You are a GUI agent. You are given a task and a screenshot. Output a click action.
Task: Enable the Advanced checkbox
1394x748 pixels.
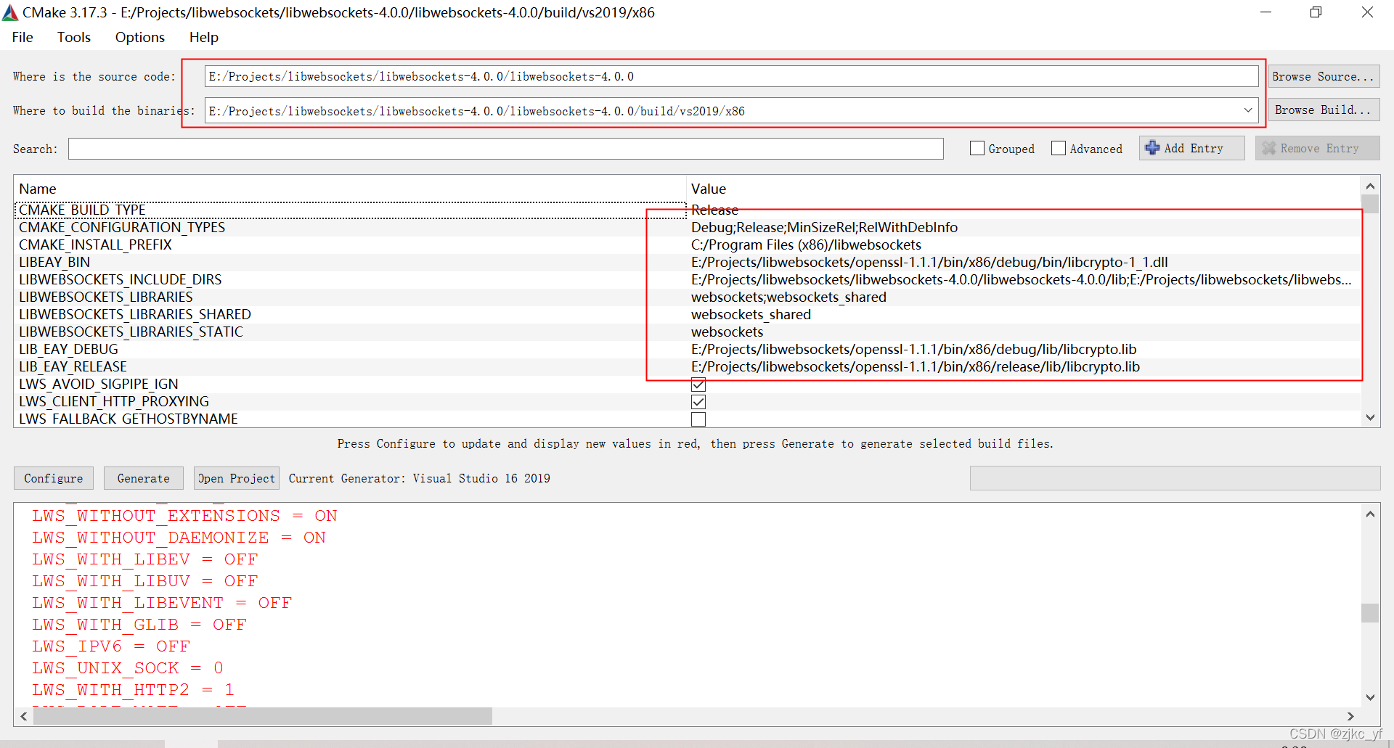(x=1059, y=148)
